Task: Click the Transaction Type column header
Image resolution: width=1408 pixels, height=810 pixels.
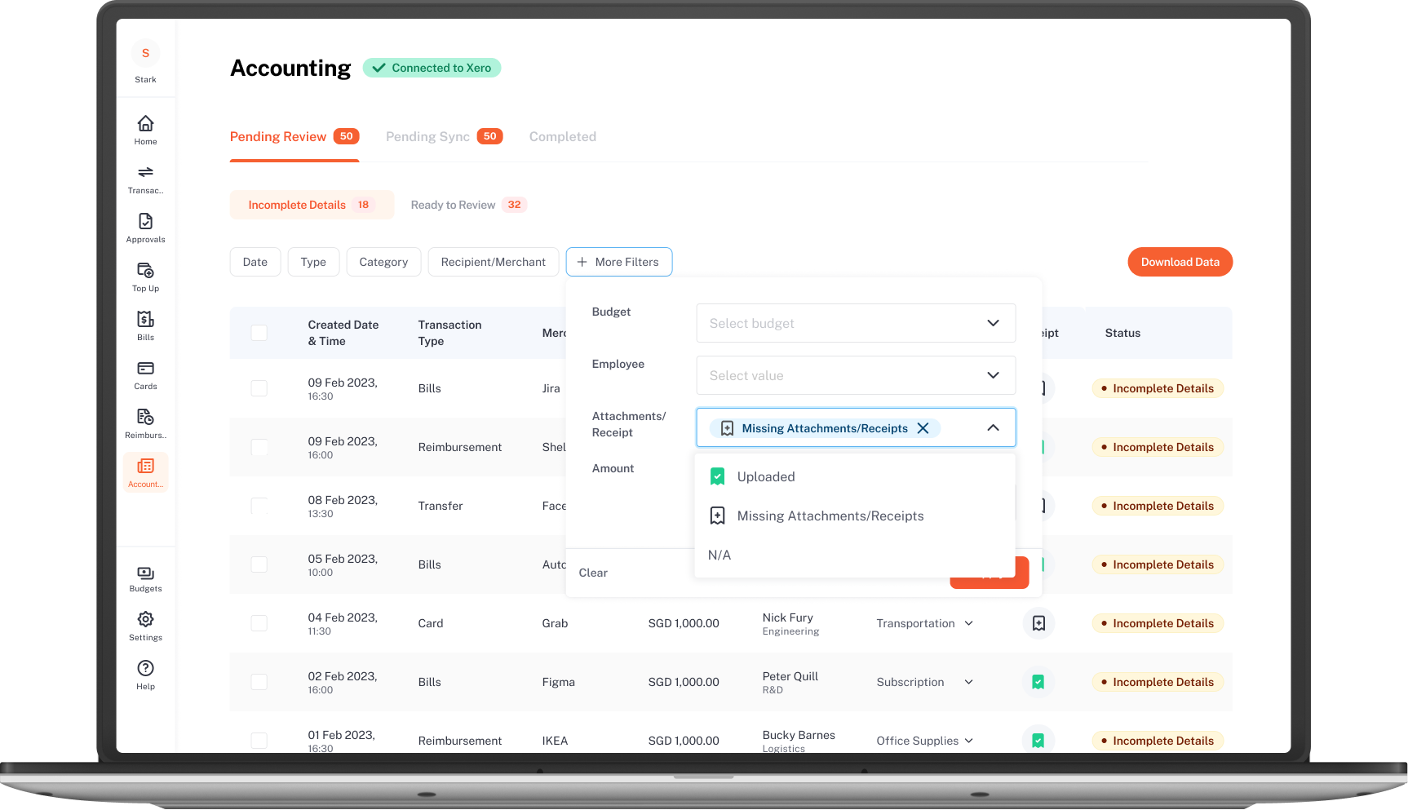Action: 449,333
